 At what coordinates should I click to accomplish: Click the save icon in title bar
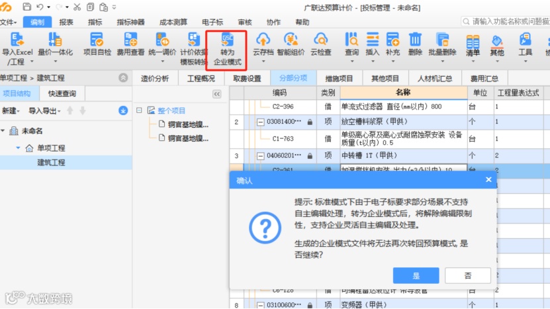pyautogui.click(x=26, y=7)
